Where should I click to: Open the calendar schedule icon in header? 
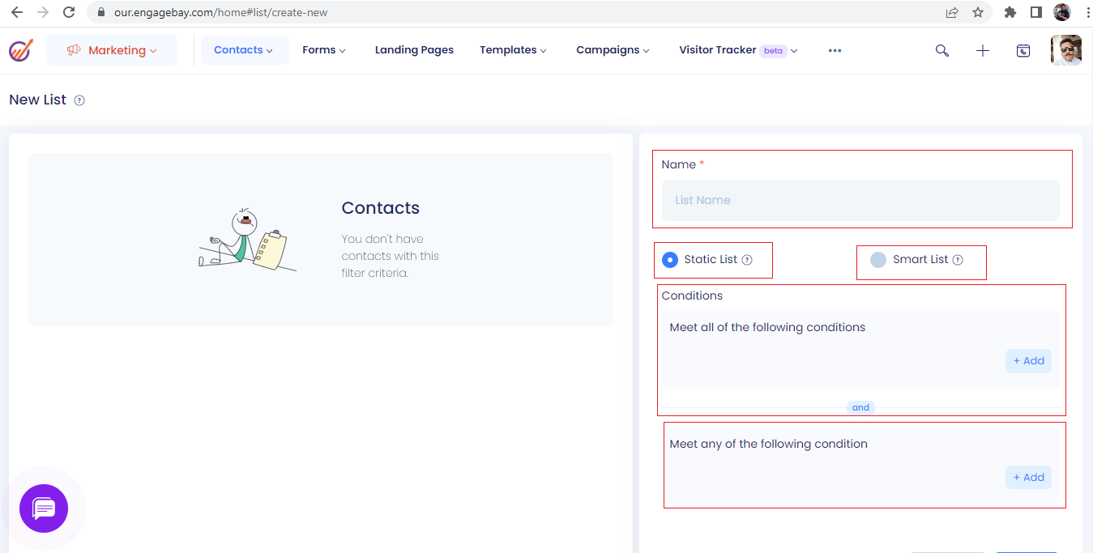1023,50
